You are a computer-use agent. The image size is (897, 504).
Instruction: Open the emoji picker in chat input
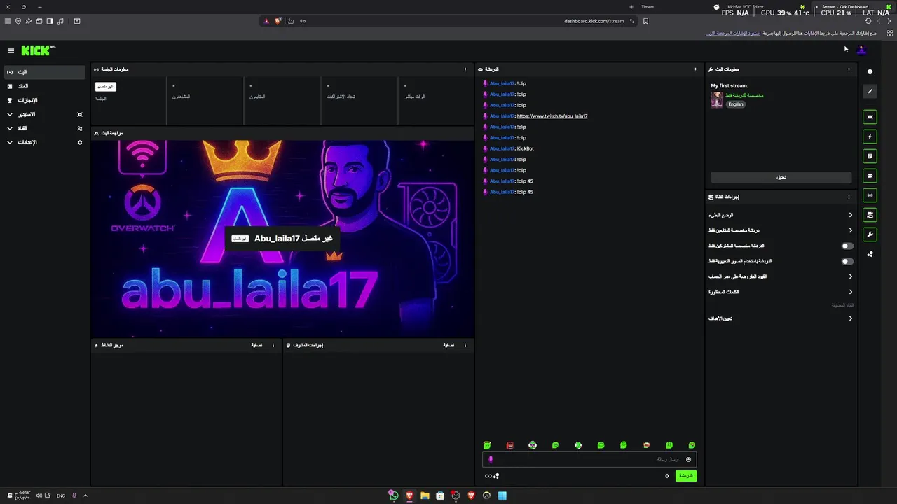click(688, 460)
